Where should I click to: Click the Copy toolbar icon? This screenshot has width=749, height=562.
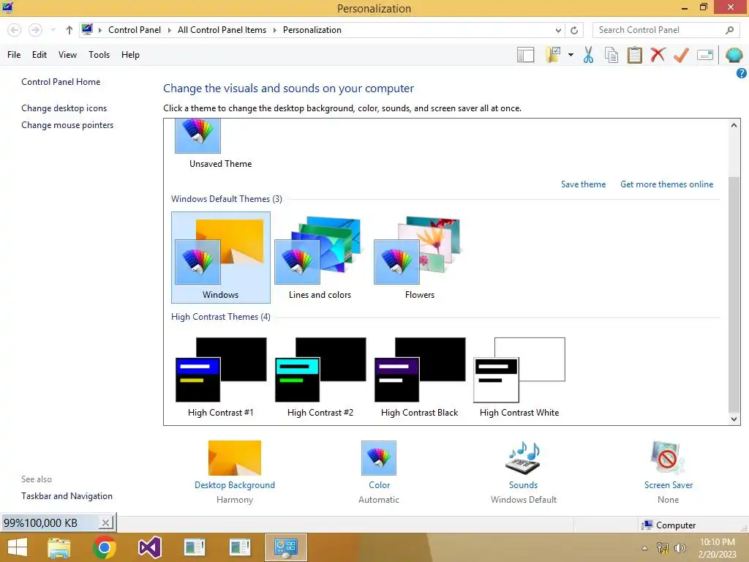click(611, 55)
